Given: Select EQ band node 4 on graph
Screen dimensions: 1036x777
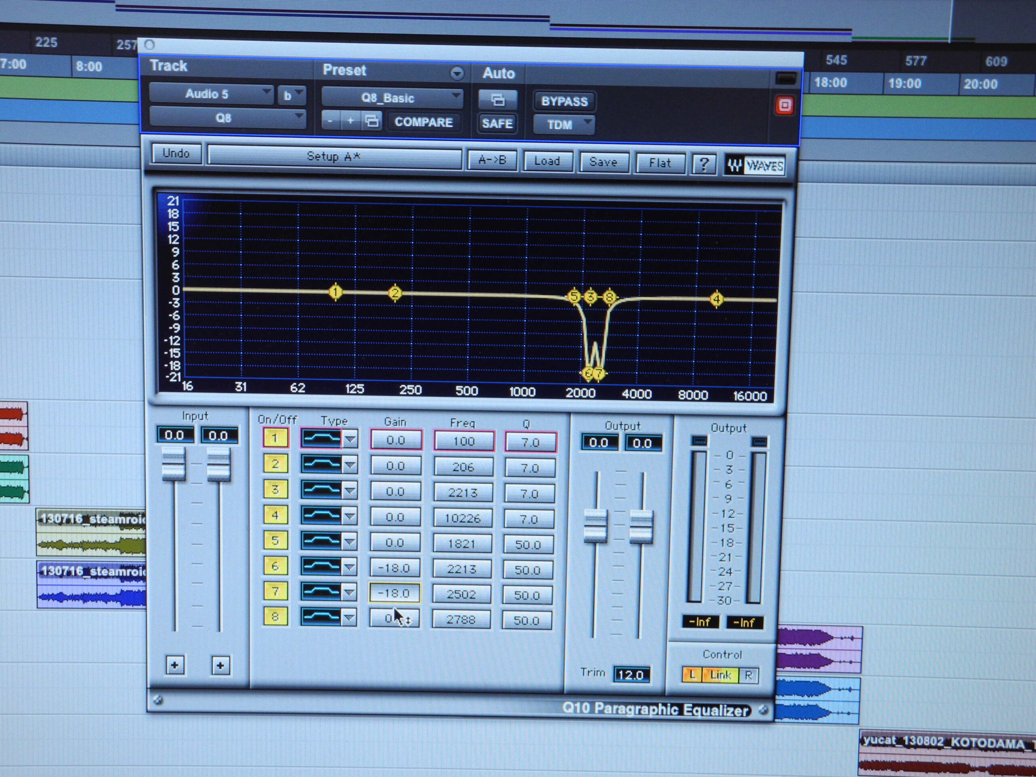Looking at the screenshot, I should 717,299.
